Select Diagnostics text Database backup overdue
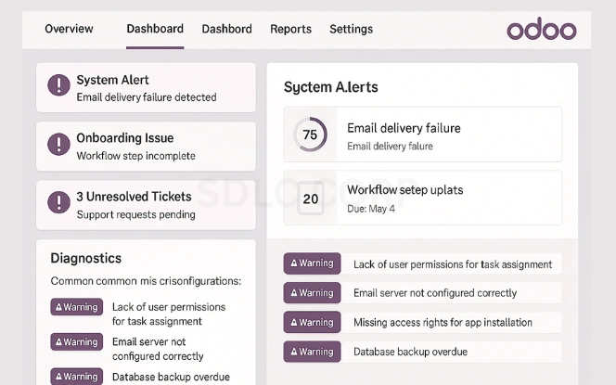616x385 pixels. click(x=171, y=377)
